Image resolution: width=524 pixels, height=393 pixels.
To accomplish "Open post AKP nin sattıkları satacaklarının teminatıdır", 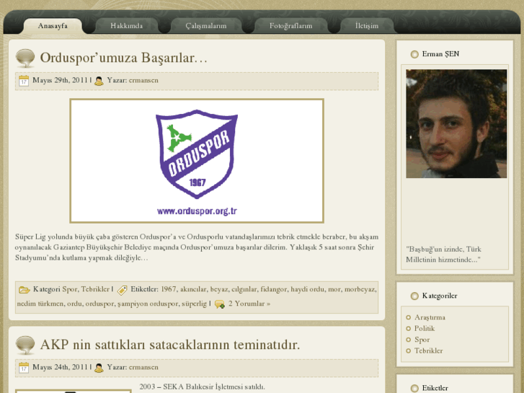I will [x=170, y=345].
